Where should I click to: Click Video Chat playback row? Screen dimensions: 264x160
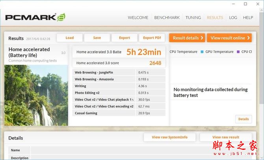[119, 99]
